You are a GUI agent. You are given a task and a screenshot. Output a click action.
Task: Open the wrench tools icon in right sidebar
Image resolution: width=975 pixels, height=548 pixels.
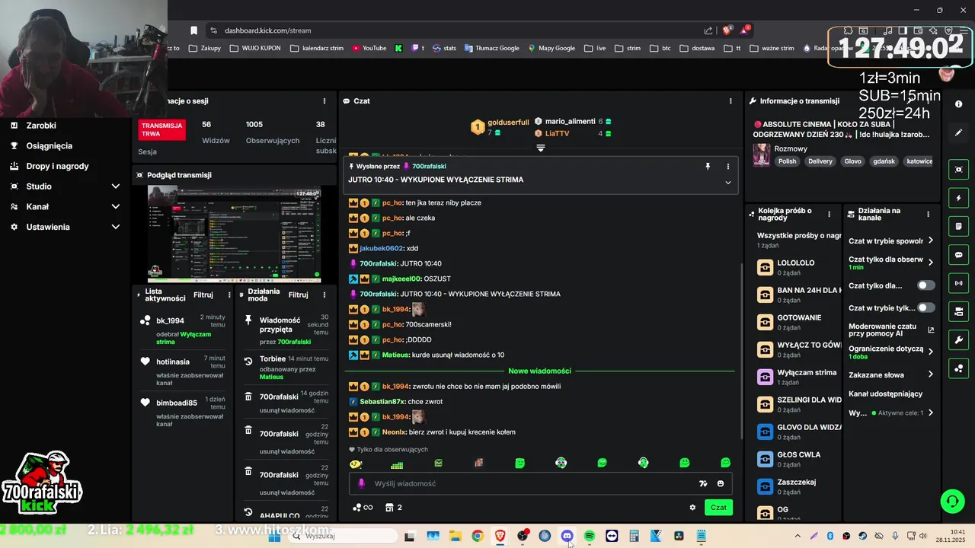pyautogui.click(x=958, y=339)
